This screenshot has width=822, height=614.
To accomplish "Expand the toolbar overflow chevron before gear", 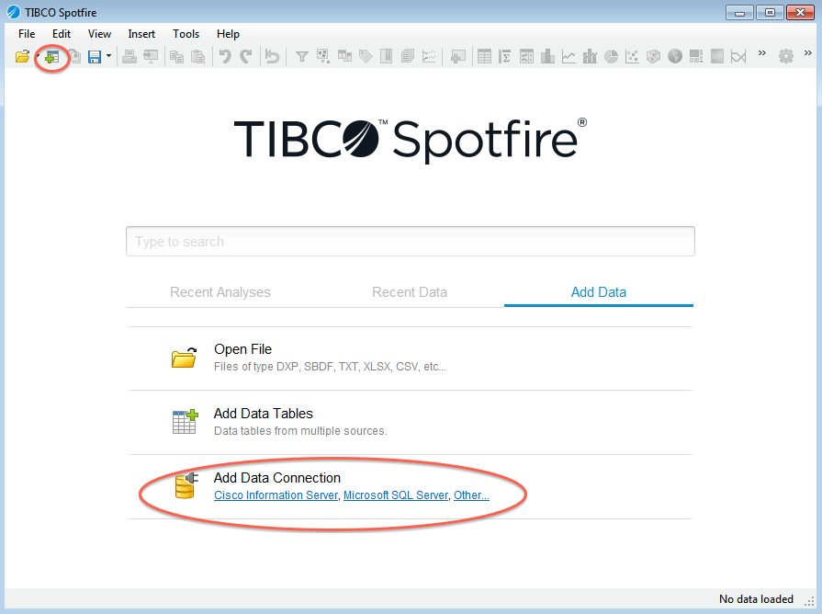I will click(761, 55).
